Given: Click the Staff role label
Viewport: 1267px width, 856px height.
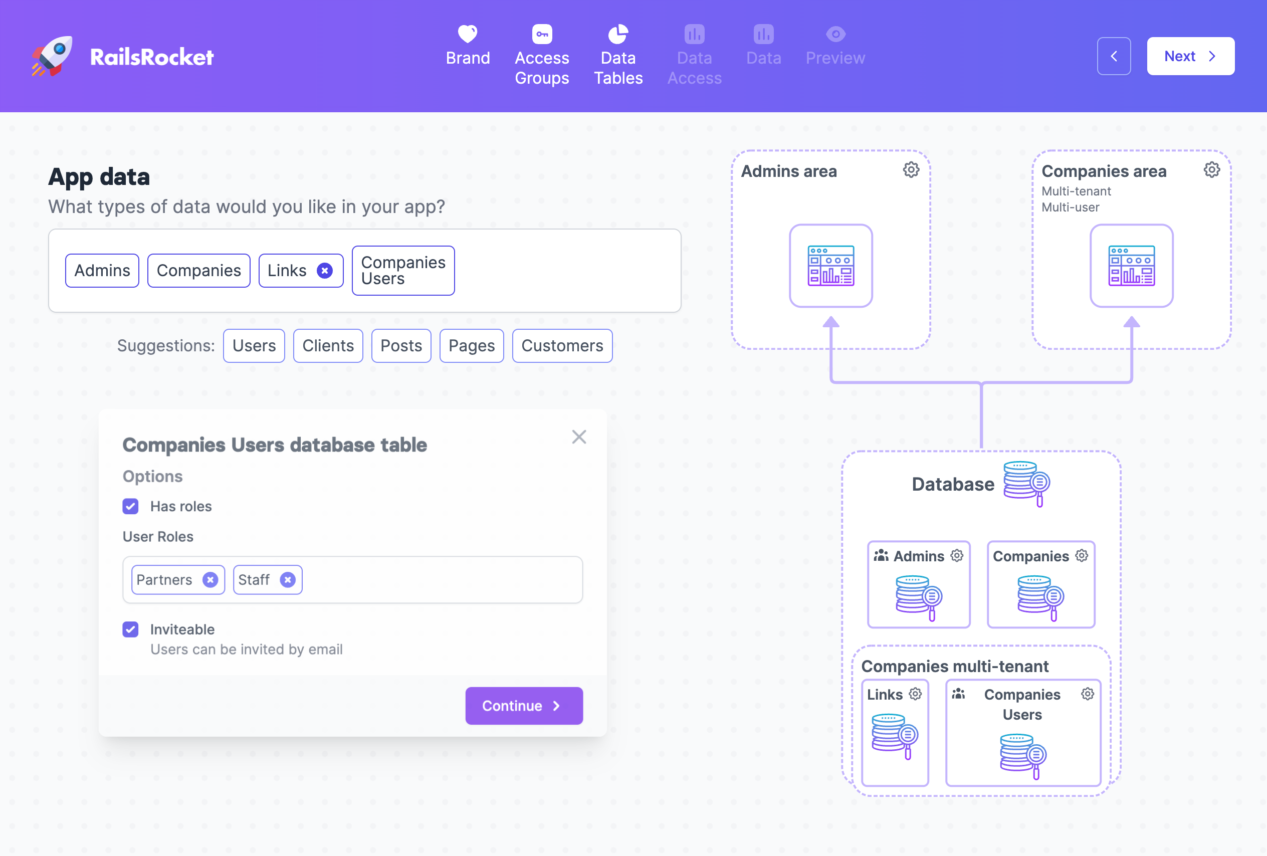Looking at the screenshot, I should pyautogui.click(x=254, y=579).
